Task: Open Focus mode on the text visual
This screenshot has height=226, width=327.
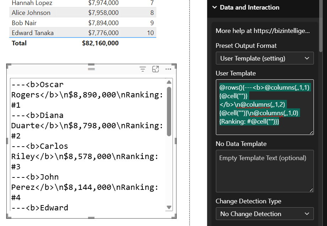Action: pos(156,69)
